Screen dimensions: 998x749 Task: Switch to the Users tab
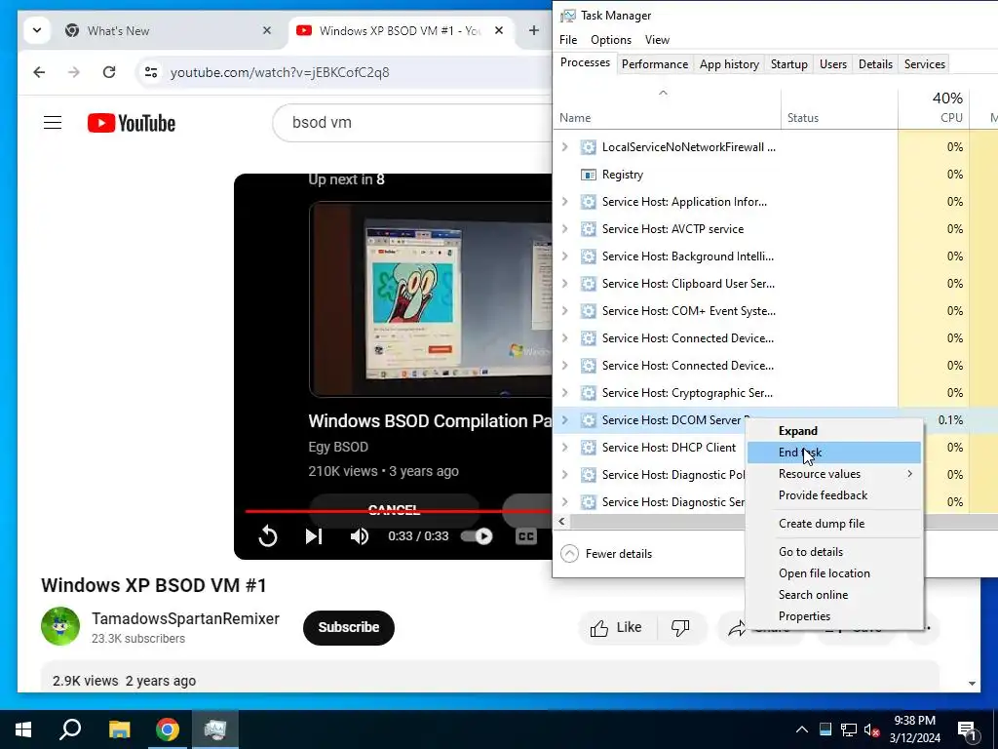click(833, 63)
